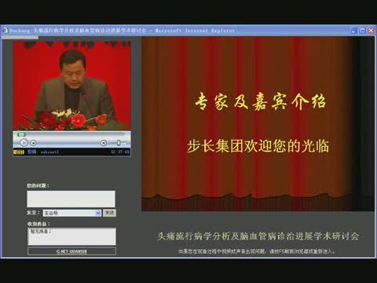
Task: Click the Internet Explorer icon in title bar
Action: coord(5,31)
